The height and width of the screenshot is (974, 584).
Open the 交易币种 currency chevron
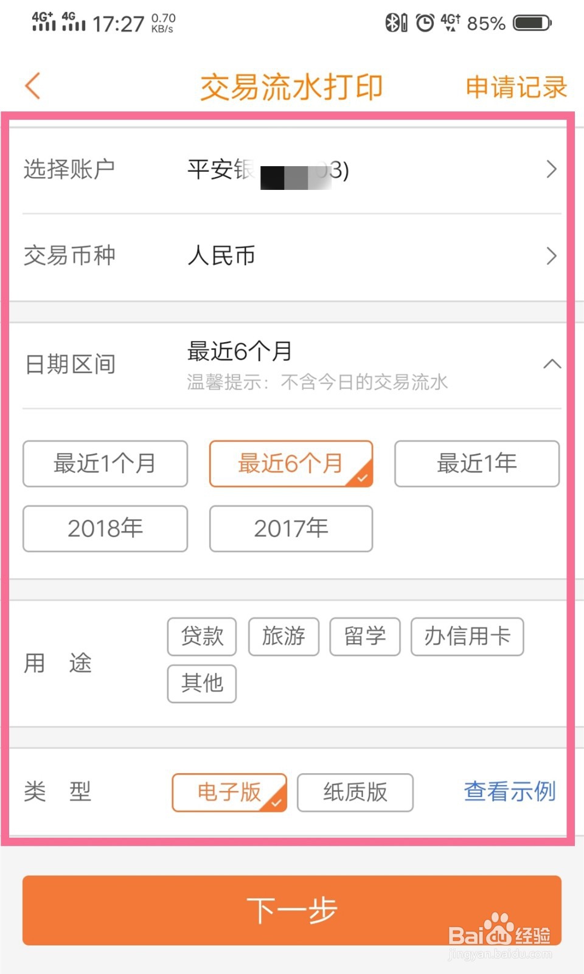click(x=551, y=256)
